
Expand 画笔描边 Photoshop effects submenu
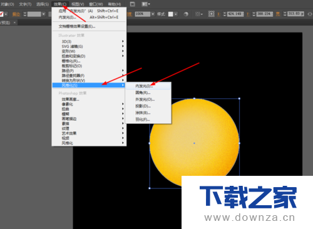click(x=89, y=119)
